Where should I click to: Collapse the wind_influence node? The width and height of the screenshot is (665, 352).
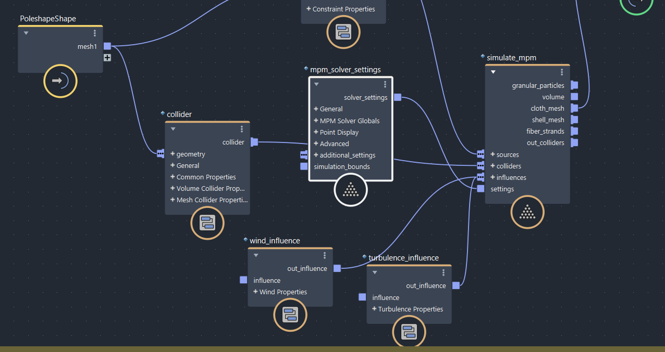256,255
